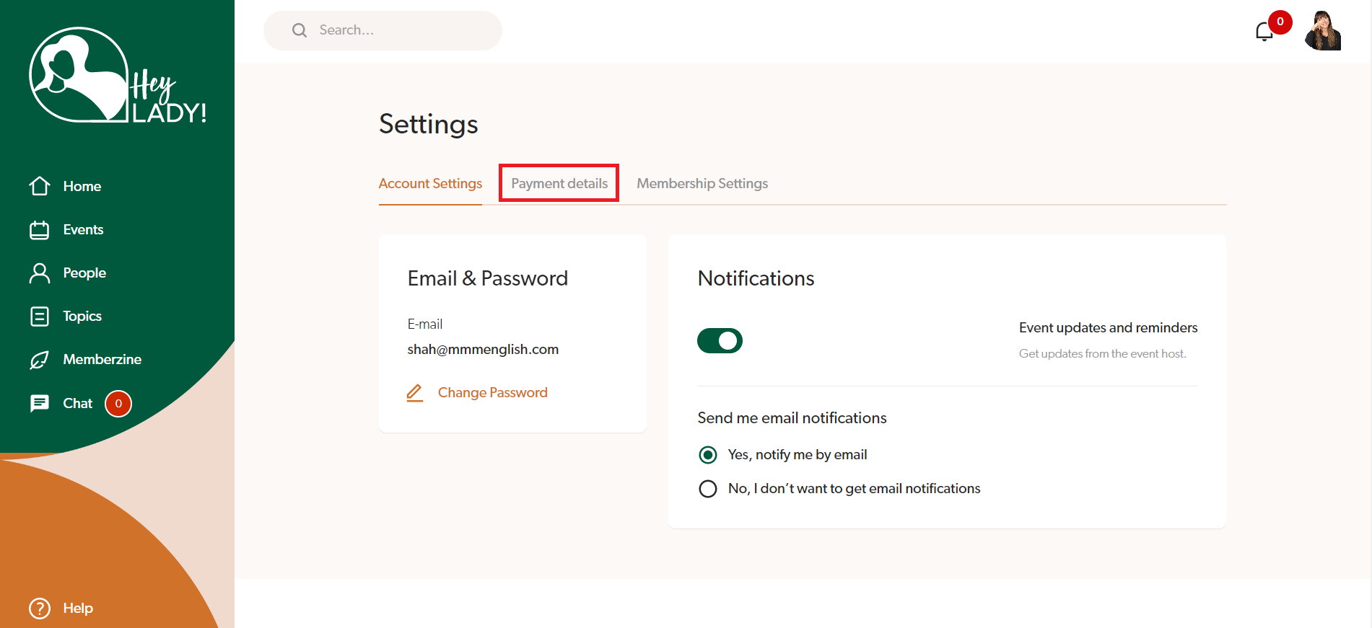Click the pencil edit icon
This screenshot has height=628, width=1372.
point(414,392)
